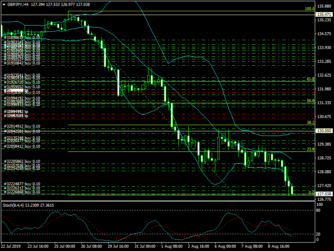334x251 pixels.
Task: Click the Fibonacci 100.0 level label
Action: point(309,9)
